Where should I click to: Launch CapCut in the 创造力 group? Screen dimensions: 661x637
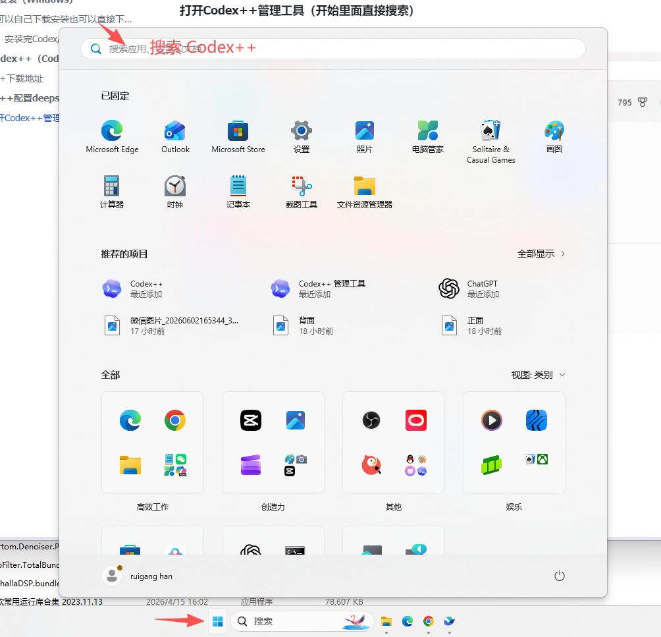251,420
